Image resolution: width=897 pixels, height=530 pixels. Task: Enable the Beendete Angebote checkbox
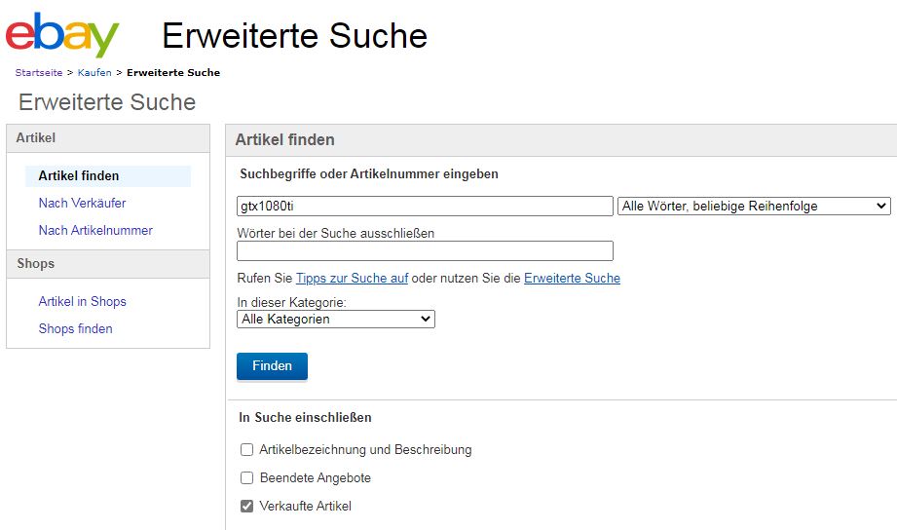click(247, 478)
